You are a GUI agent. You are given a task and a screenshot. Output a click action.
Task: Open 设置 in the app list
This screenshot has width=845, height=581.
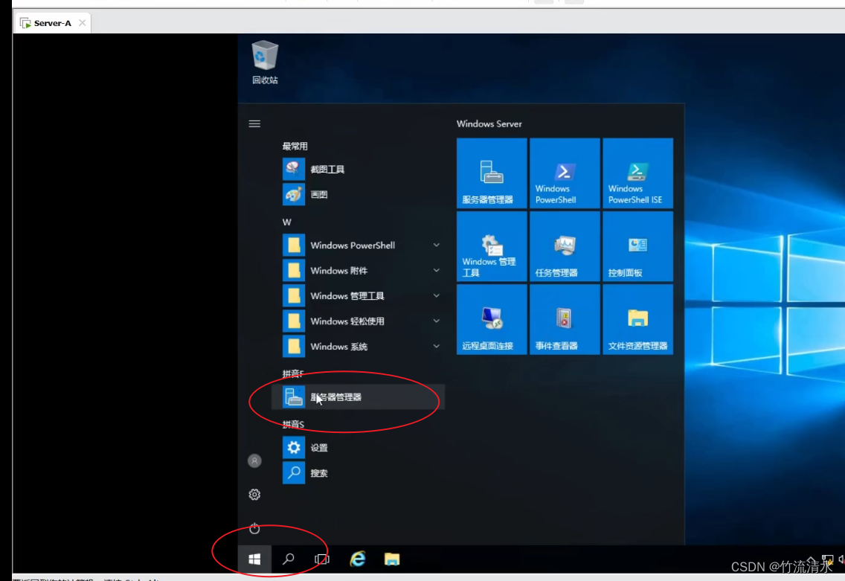[358, 447]
